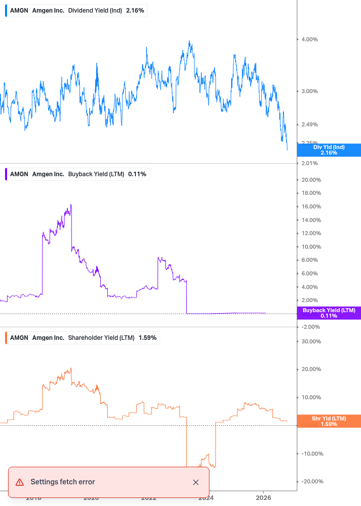The image size is (361, 506).
Task: Click the 14.00% label on buyback yield axis
Action: click(311, 220)
